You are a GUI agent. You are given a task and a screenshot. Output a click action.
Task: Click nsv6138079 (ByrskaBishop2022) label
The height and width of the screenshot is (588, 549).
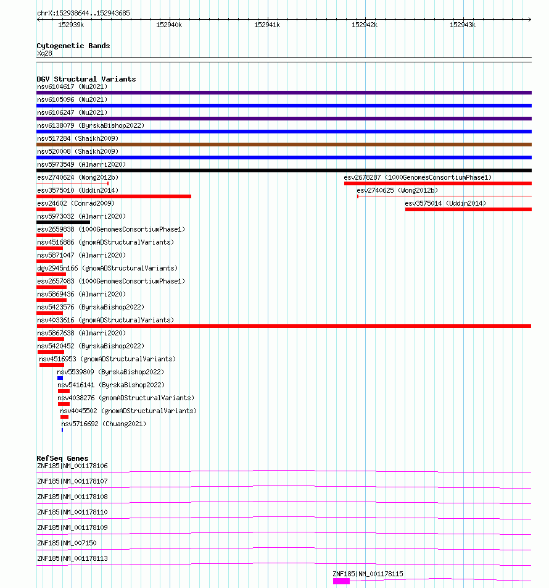coord(91,125)
